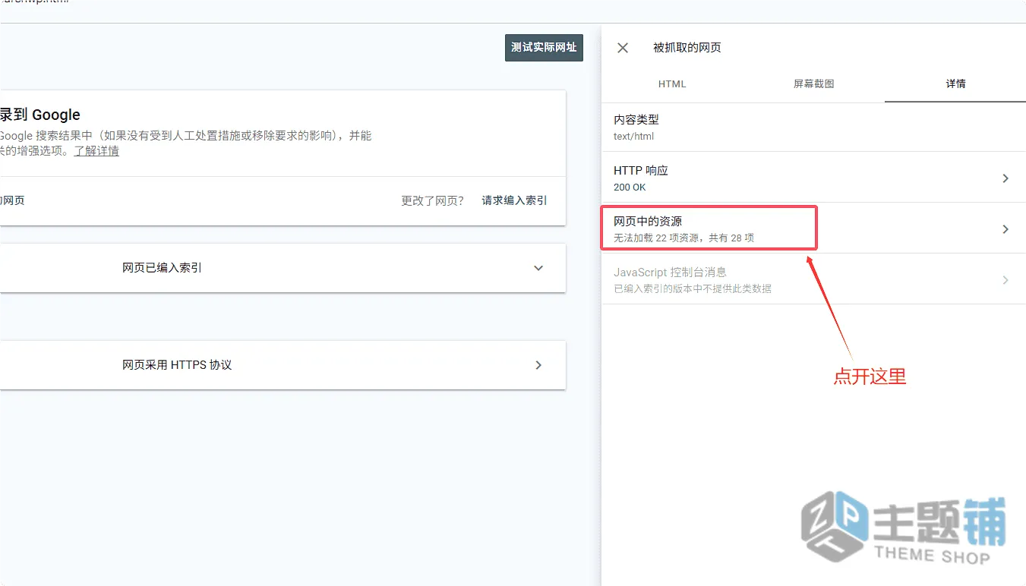Click the 测试实际网址 button
Viewport: 1026px width, 586px height.
pyautogui.click(x=544, y=47)
